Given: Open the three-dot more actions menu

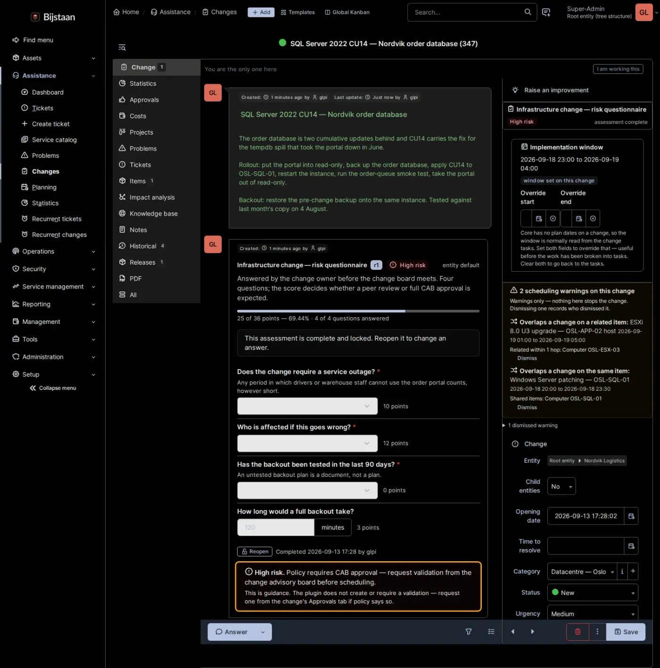Looking at the screenshot, I should coord(597,632).
